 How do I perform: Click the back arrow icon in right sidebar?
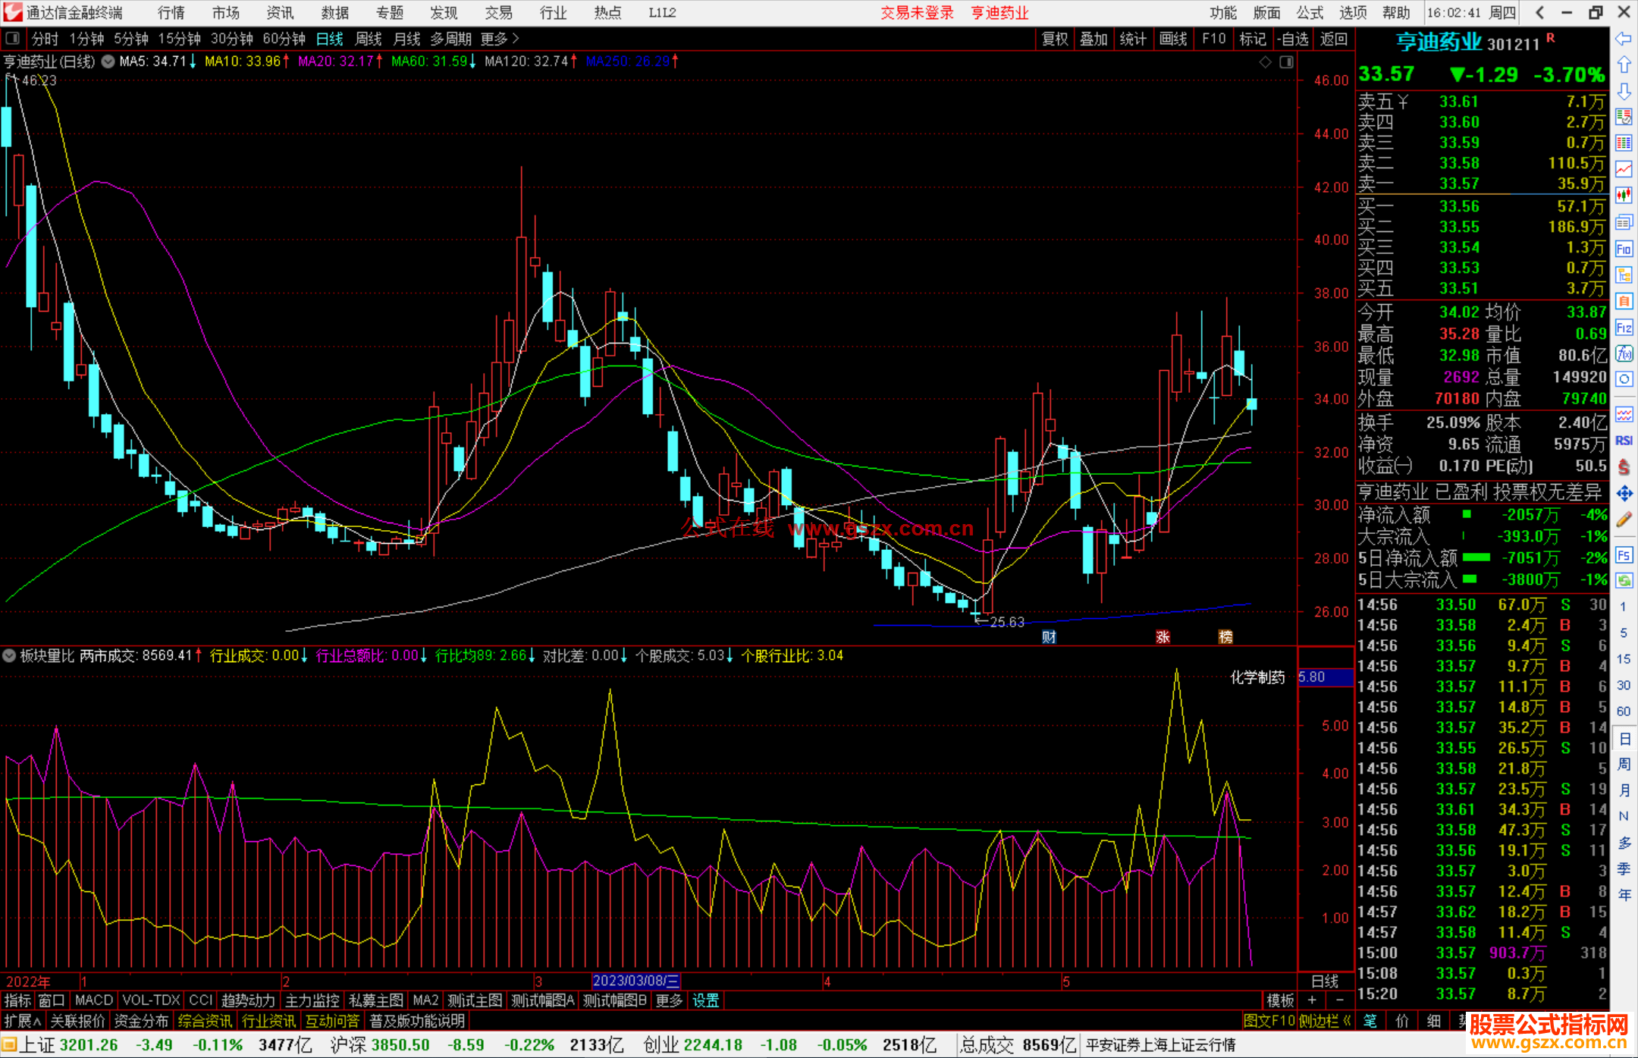(x=1624, y=39)
